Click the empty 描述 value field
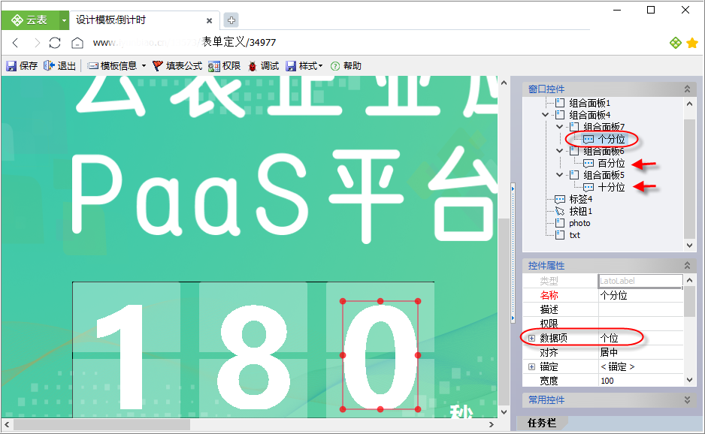This screenshot has width=705, height=434. point(640,309)
